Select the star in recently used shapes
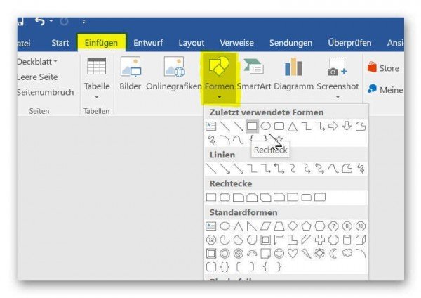Viewport: 421px width, 298px height. (x=279, y=139)
